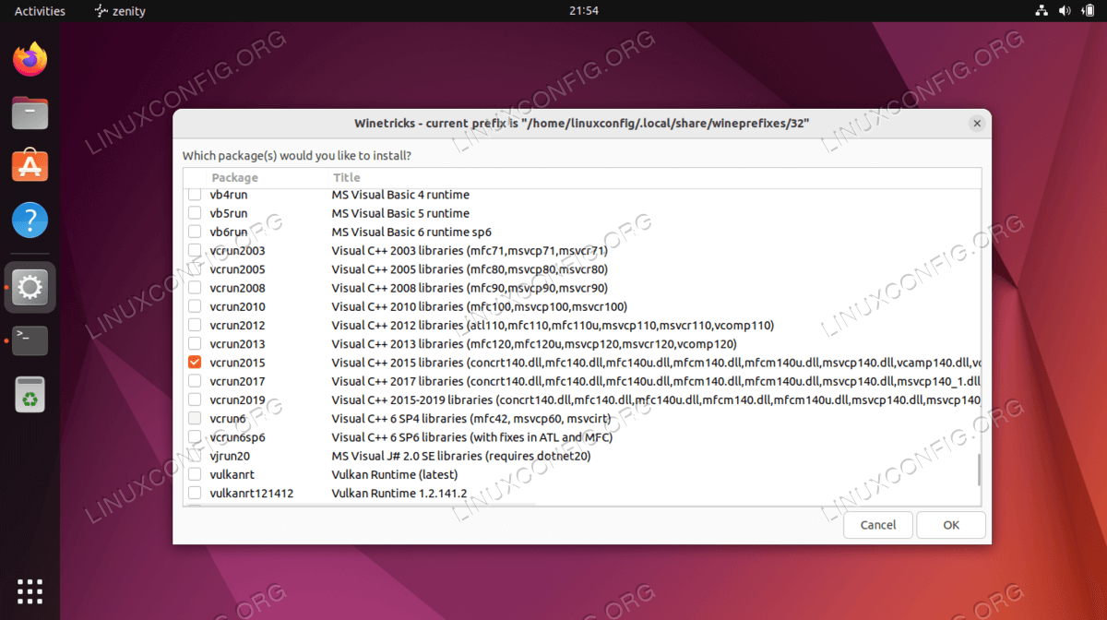This screenshot has width=1107, height=620.
Task: Click the power icon in top bar
Action: [x=1087, y=11]
